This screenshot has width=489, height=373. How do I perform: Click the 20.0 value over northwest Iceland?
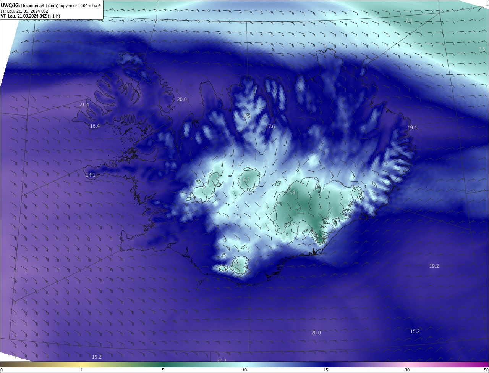pyautogui.click(x=182, y=99)
